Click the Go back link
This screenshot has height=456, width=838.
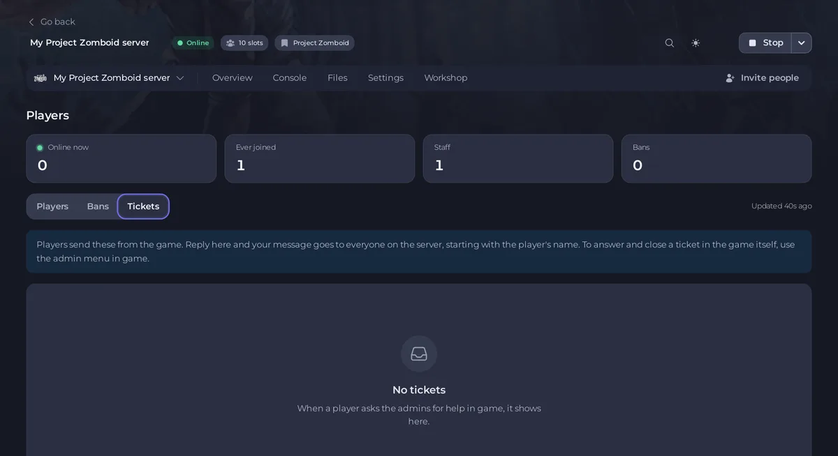(52, 22)
